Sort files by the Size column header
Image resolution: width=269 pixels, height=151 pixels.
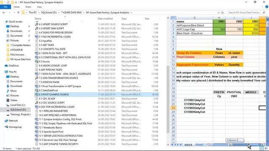click(x=147, y=18)
